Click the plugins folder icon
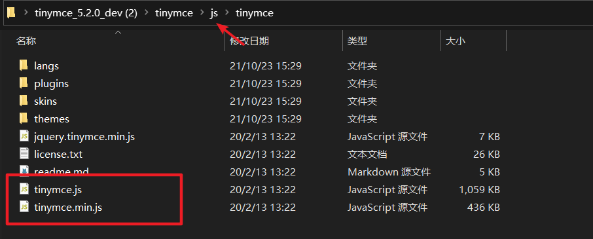The image size is (593, 239). 24,83
